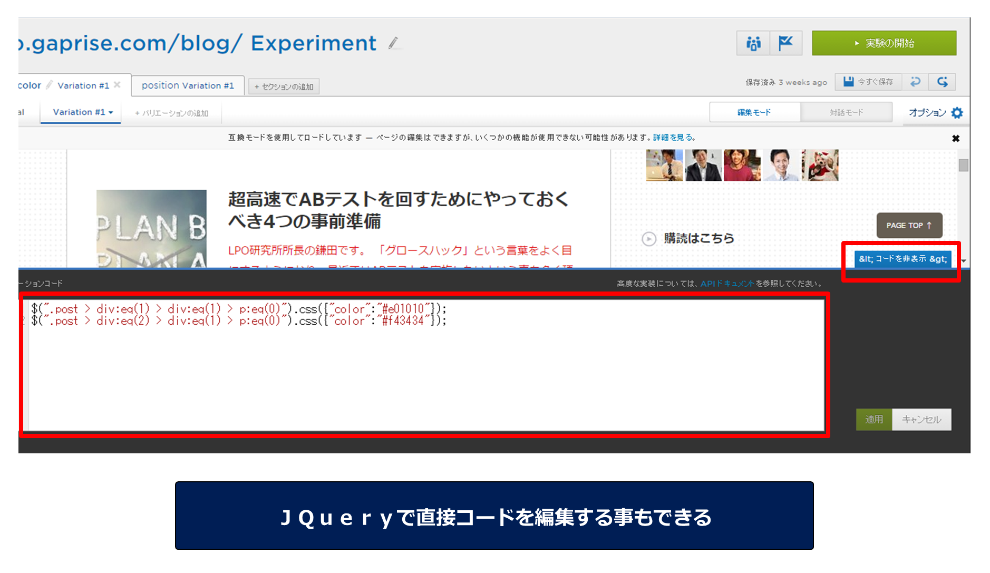Expand the オプション menu

928,112
